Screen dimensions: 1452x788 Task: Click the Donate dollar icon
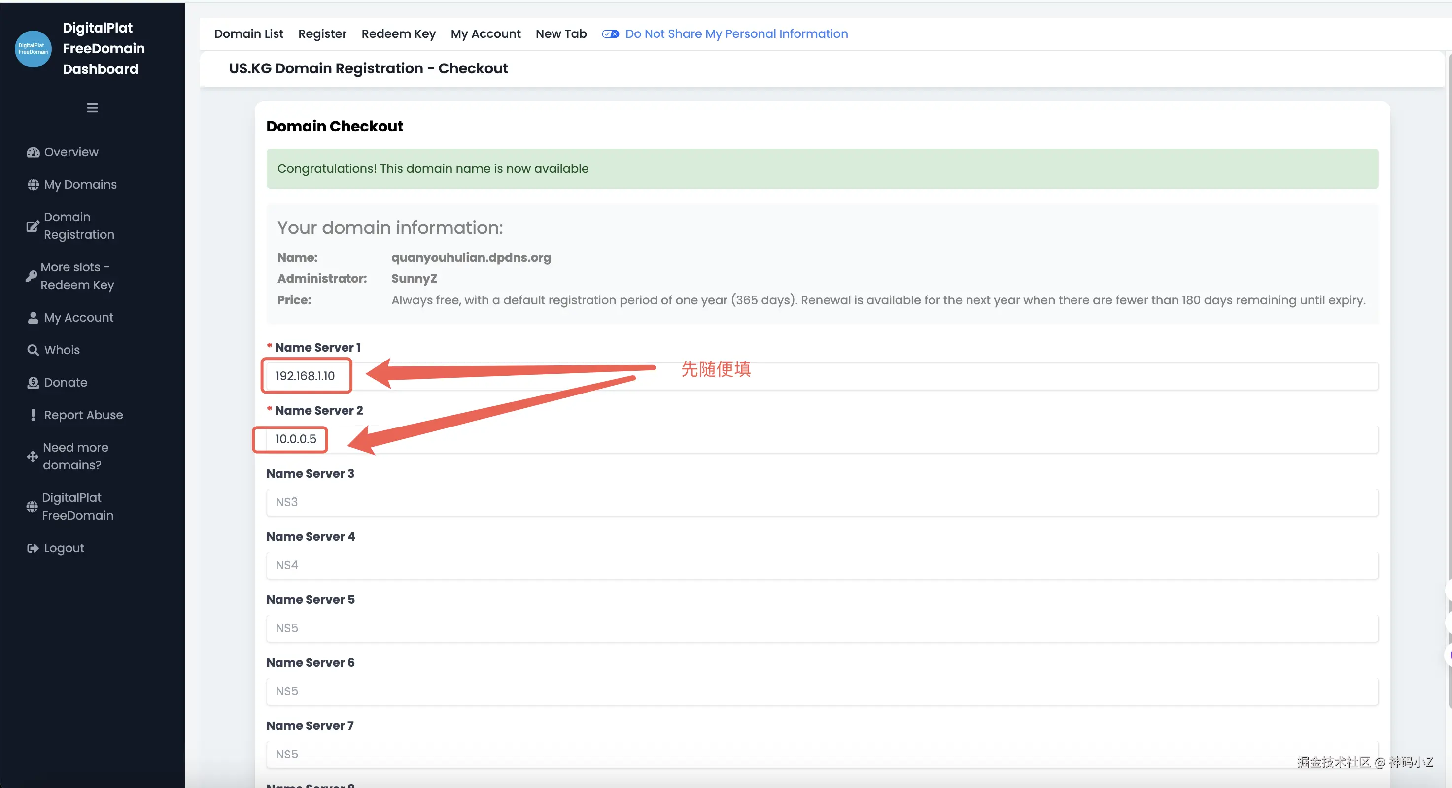point(33,383)
